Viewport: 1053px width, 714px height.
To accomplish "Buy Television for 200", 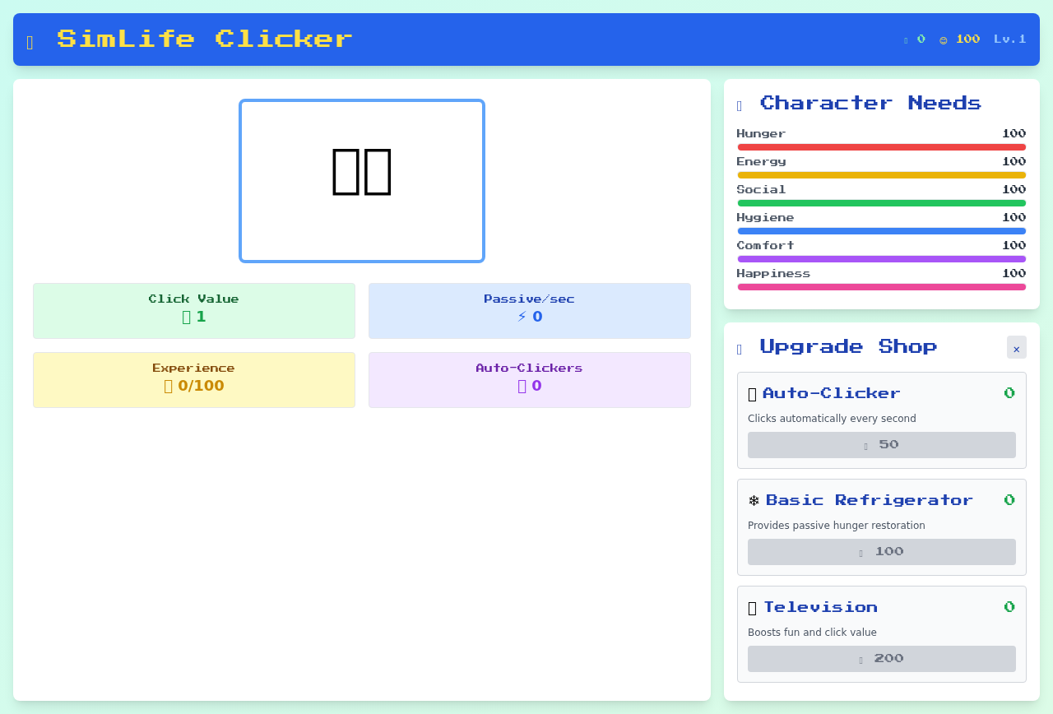I will (881, 659).
